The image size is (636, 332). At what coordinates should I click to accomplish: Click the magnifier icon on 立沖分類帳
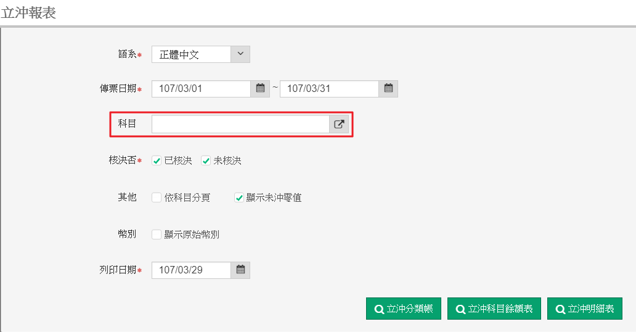coord(379,309)
